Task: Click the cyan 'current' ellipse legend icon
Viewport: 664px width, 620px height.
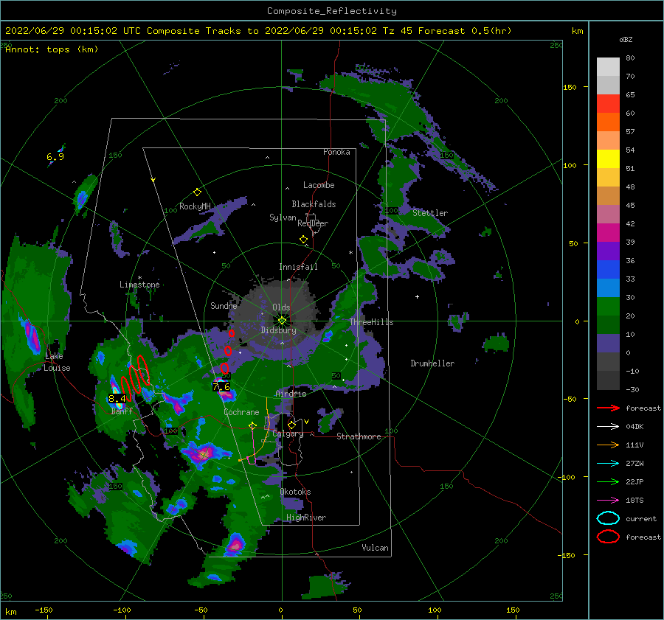Action: (608, 518)
